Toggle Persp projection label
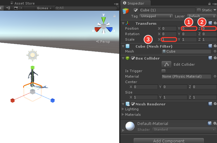The height and width of the screenshot is (143, 217). coord(103,42)
